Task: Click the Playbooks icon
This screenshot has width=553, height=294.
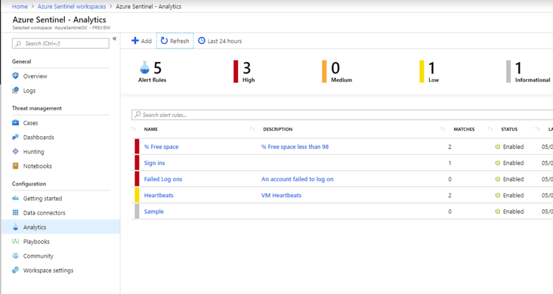Action: (x=15, y=242)
